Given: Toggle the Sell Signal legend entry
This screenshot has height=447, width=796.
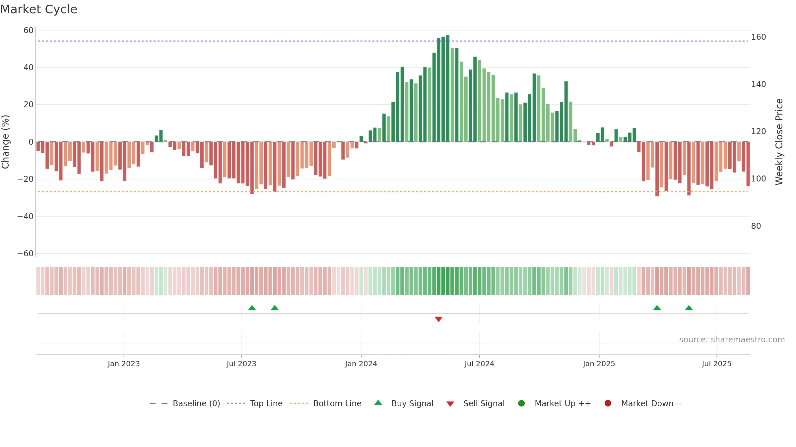Looking at the screenshot, I should (475, 403).
